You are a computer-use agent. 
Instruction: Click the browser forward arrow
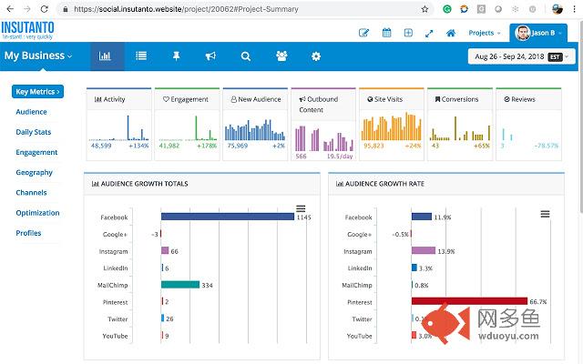[x=27, y=9]
